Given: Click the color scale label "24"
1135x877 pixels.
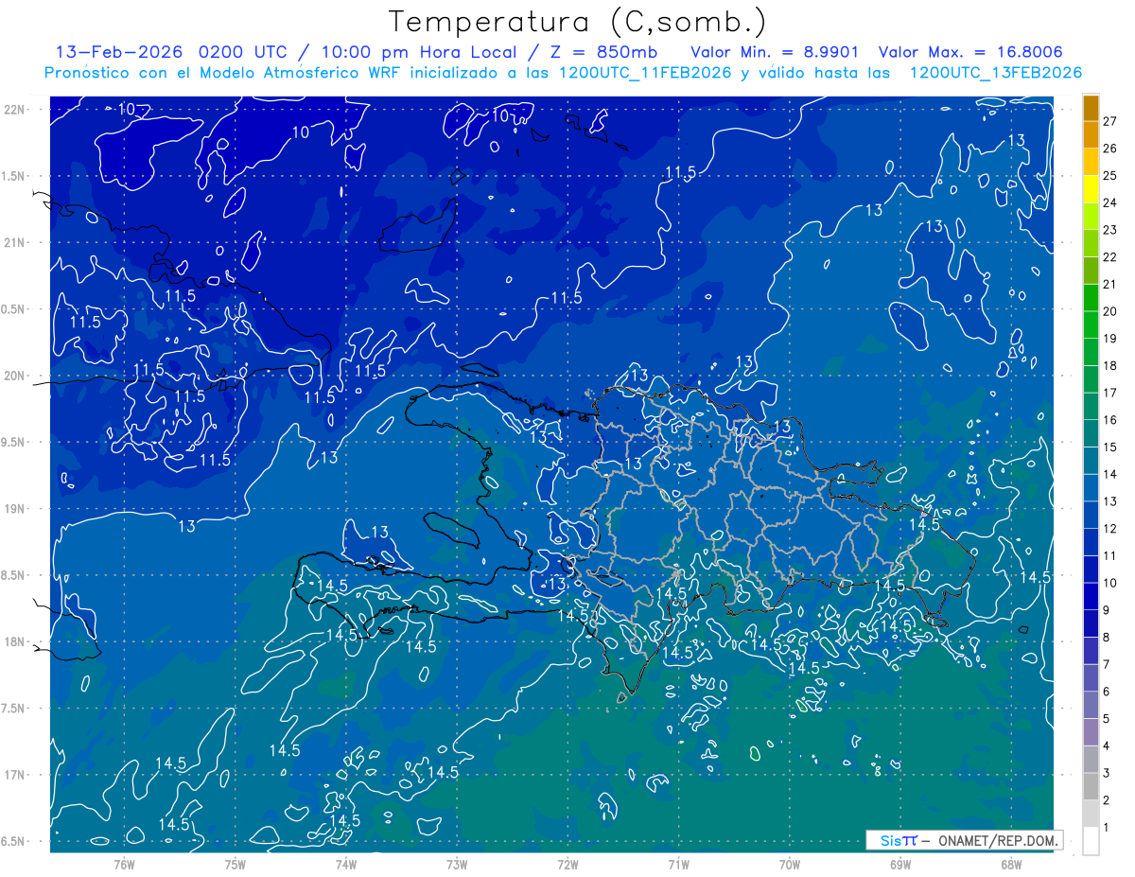Looking at the screenshot, I should point(1110,202).
